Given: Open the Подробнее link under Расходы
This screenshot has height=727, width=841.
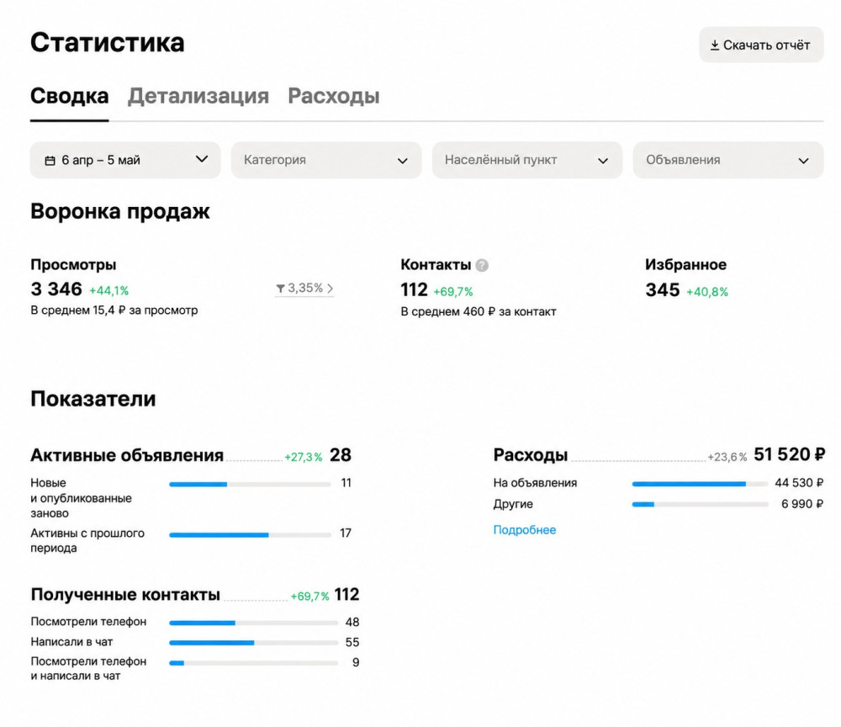Looking at the screenshot, I should tap(524, 530).
